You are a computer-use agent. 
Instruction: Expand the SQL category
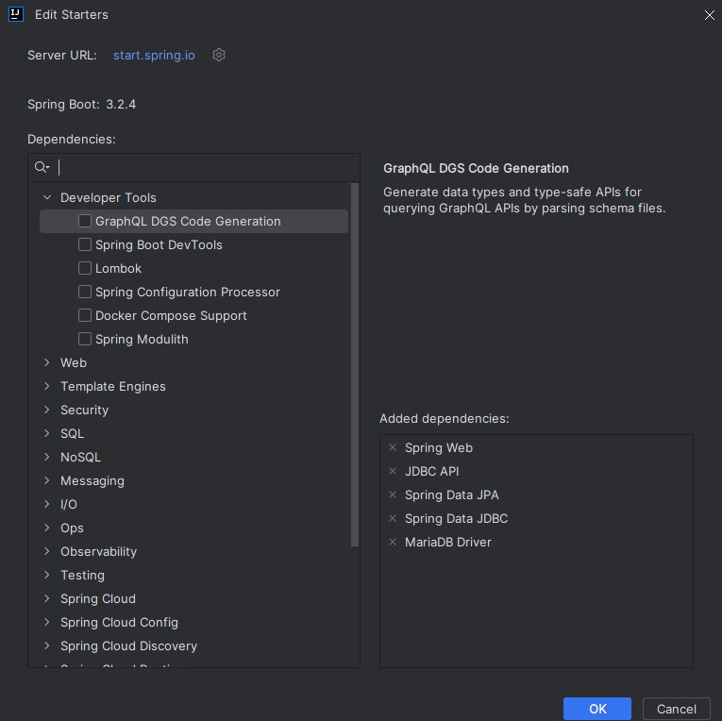(47, 433)
